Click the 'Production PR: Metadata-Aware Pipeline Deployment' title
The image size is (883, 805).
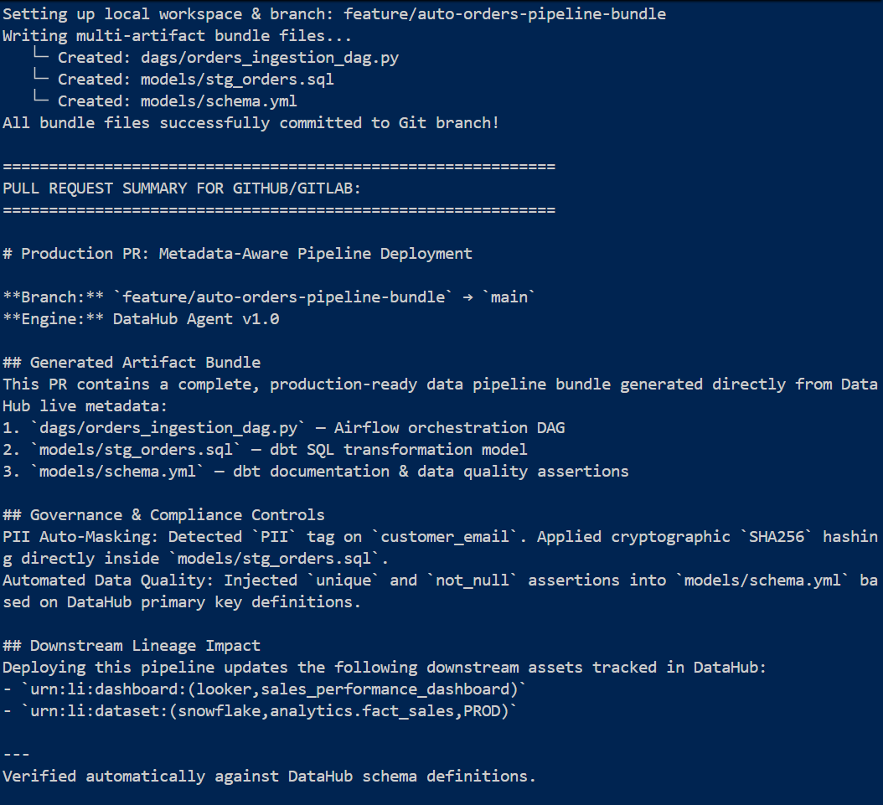pyautogui.click(x=246, y=254)
